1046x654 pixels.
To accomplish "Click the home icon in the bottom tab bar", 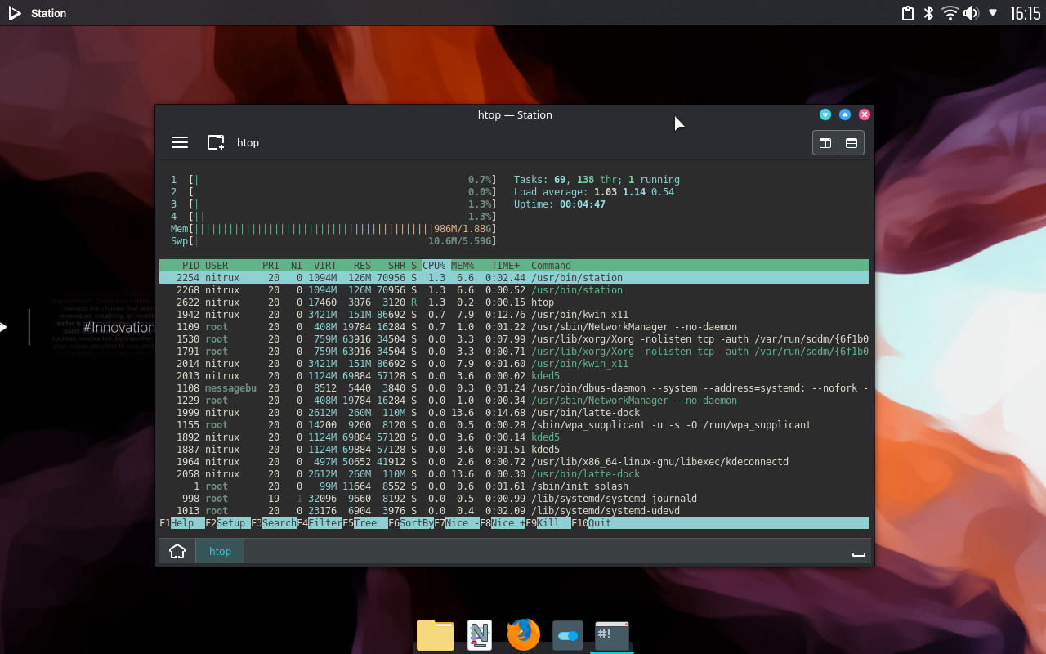I will pos(177,551).
